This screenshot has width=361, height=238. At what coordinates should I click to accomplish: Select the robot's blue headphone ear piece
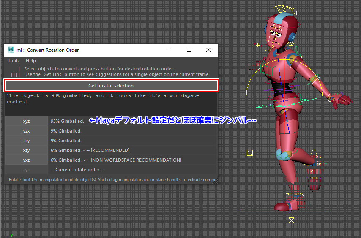click(291, 37)
